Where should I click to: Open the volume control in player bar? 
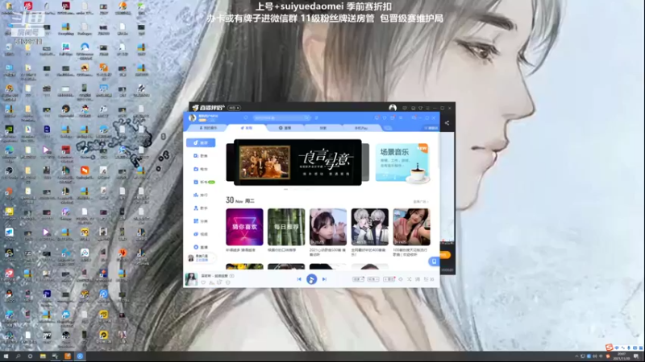pos(401,279)
